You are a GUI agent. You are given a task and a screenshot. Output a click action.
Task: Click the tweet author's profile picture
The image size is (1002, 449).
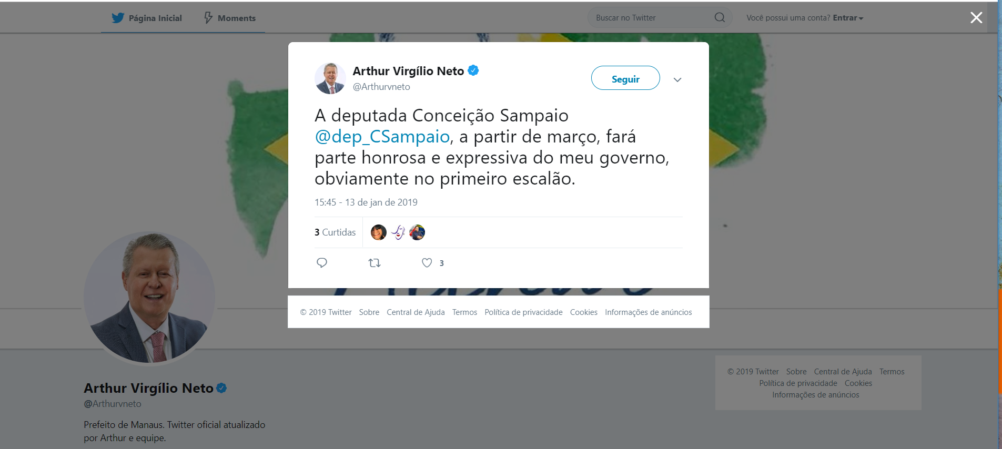[x=330, y=78]
